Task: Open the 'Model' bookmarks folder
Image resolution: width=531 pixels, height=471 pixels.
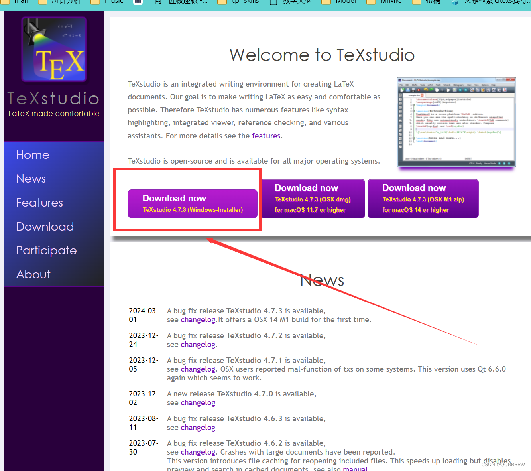Action: click(339, 2)
